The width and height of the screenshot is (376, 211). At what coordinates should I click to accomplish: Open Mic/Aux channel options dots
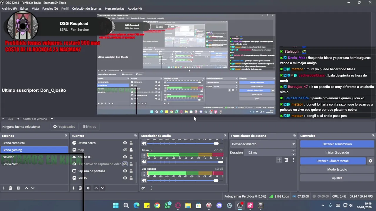click(144, 156)
